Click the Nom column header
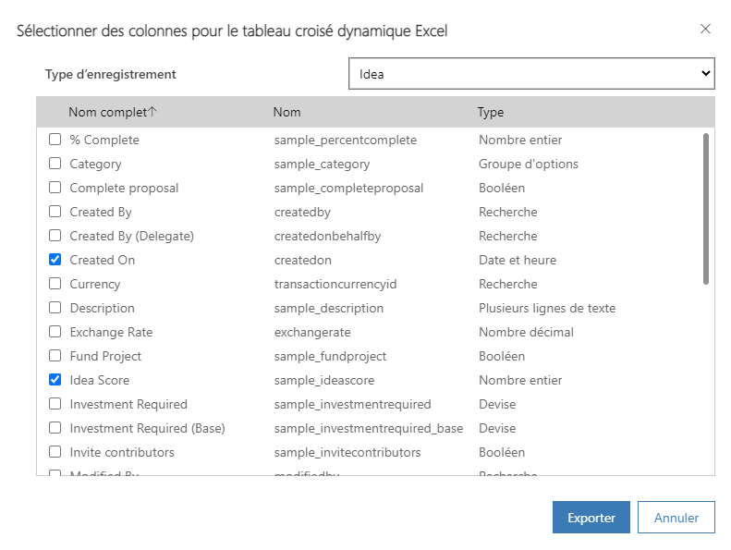The image size is (731, 550). pos(286,112)
